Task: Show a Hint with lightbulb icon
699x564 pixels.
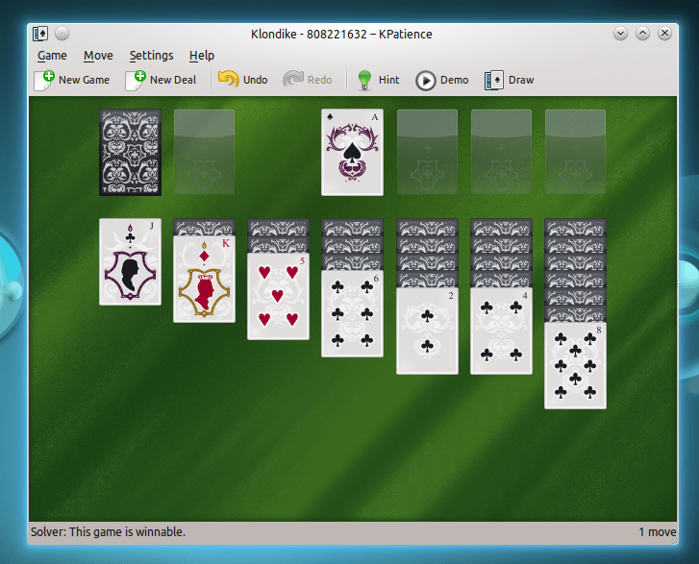Action: pos(364,80)
